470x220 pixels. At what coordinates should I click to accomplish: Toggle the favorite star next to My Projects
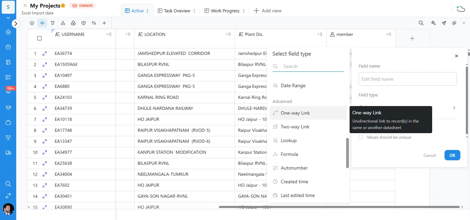pos(63,5)
